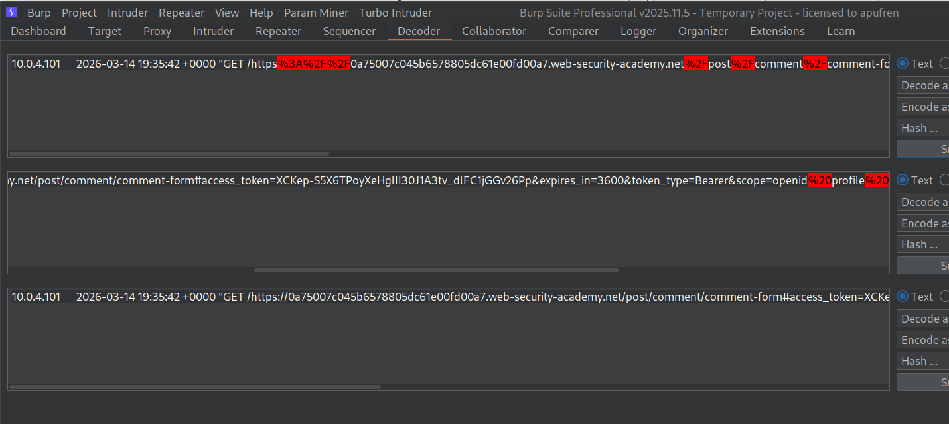Image resolution: width=949 pixels, height=424 pixels.
Task: Click the Burp Suite lightning logo icon
Action: coord(11,13)
